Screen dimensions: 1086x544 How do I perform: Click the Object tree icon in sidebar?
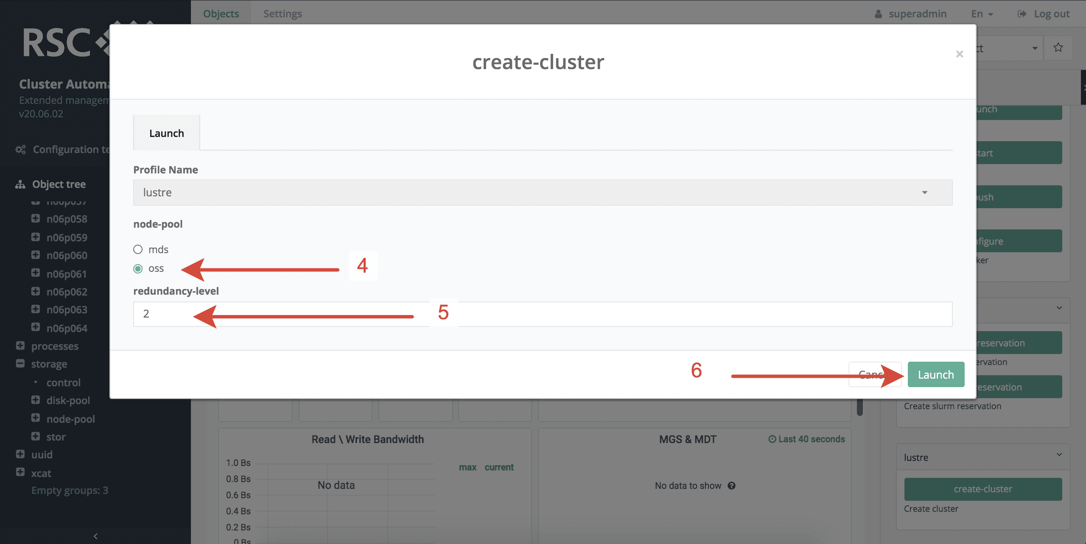point(20,184)
